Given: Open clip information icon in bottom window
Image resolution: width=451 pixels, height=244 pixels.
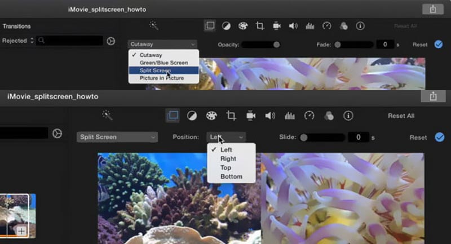Looking at the screenshot, I should 348,116.
